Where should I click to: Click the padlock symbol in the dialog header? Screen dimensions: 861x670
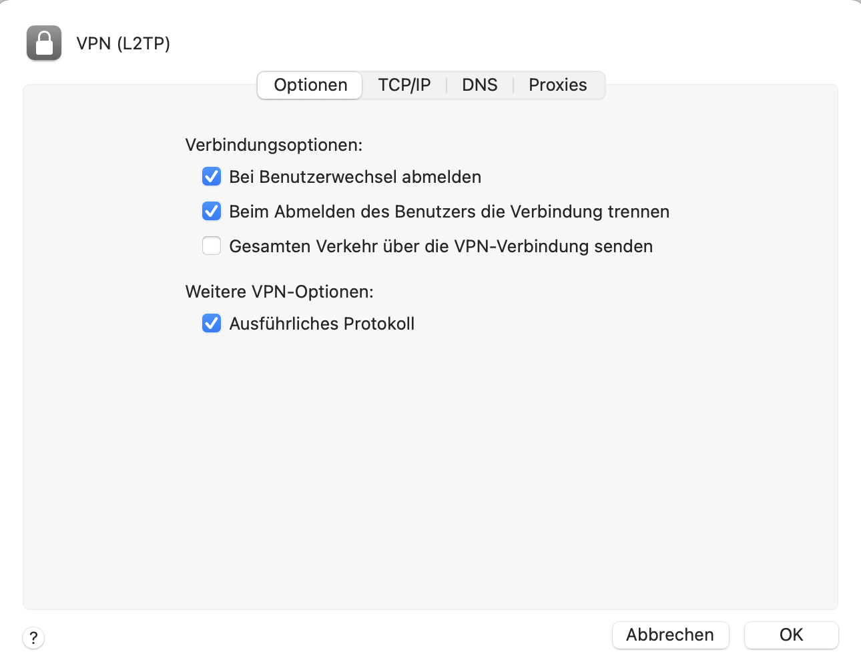(43, 43)
